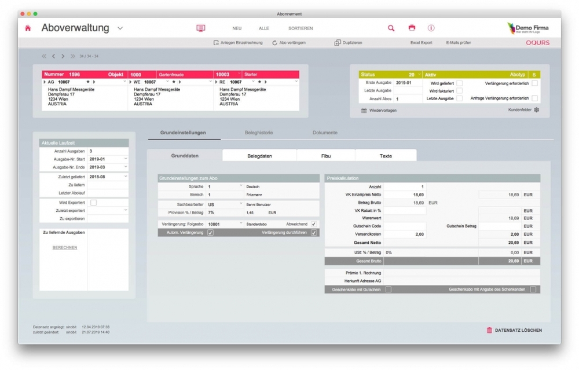Open the red search magnifier

coord(391,28)
